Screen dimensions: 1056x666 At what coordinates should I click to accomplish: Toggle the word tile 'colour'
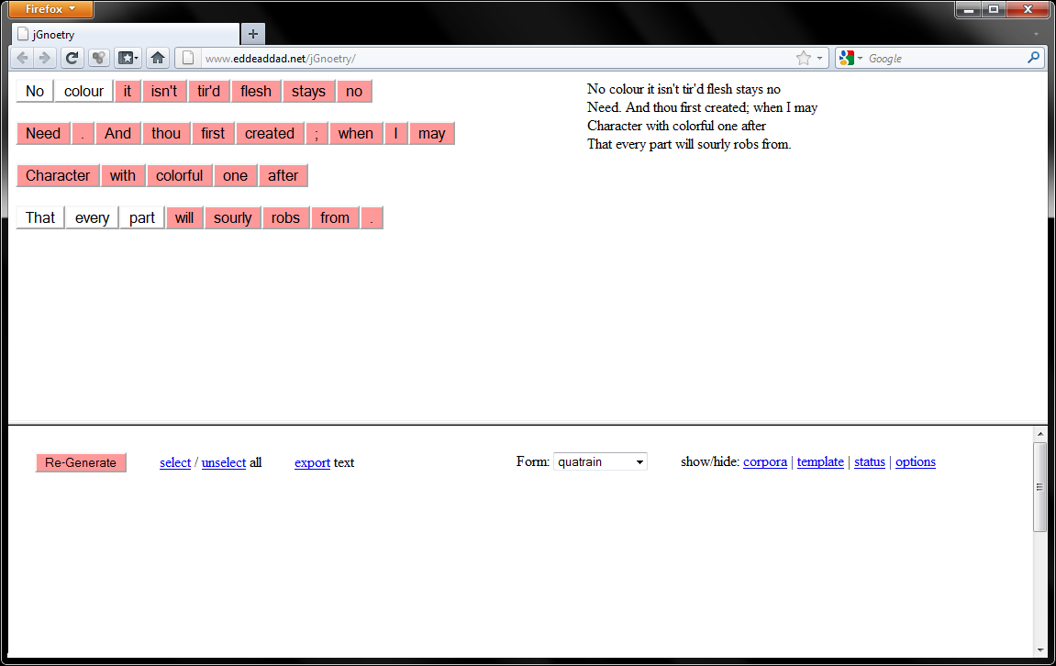(83, 91)
